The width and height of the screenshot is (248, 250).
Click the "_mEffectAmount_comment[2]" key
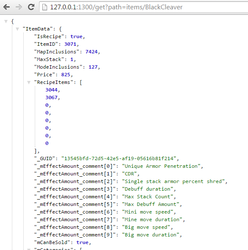pos(75,181)
